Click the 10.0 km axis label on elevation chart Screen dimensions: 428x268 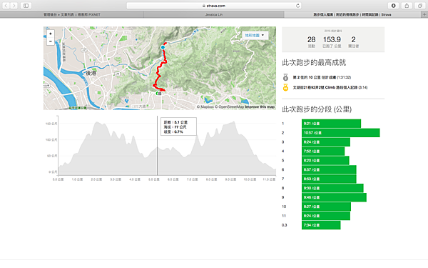pos(250,179)
